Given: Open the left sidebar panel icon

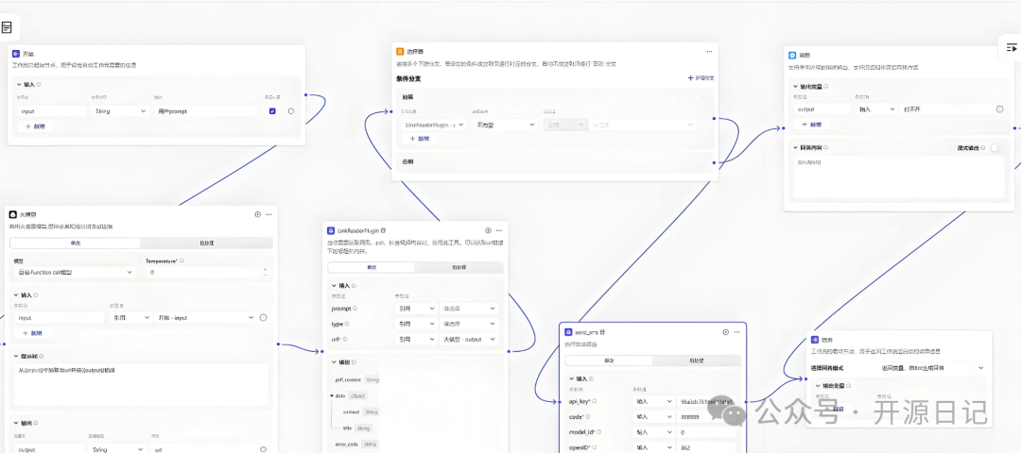Looking at the screenshot, I should click(7, 28).
